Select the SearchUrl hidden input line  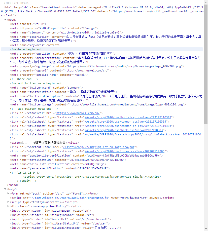(60, 219)
